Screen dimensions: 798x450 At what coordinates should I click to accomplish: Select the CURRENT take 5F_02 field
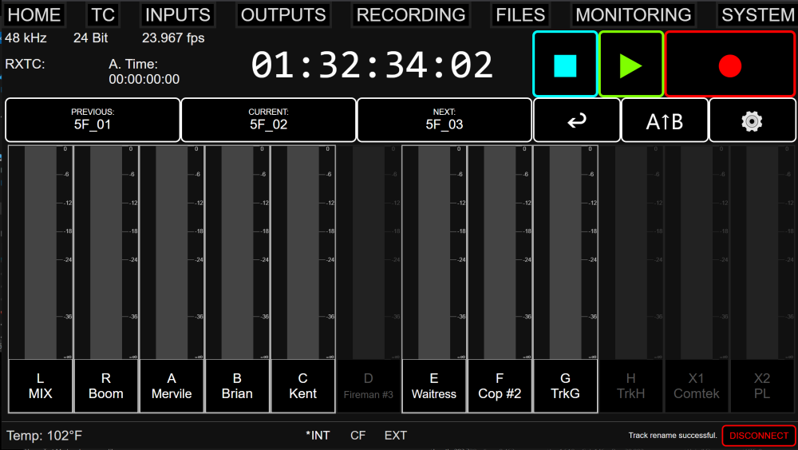pyautogui.click(x=269, y=120)
